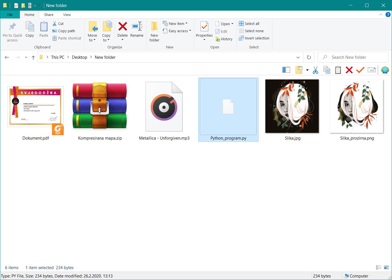Open the View ribbon tab

[67, 15]
